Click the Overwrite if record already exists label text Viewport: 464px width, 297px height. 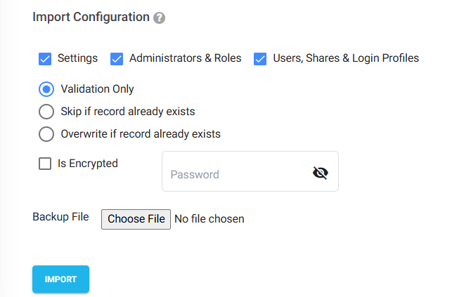(141, 134)
